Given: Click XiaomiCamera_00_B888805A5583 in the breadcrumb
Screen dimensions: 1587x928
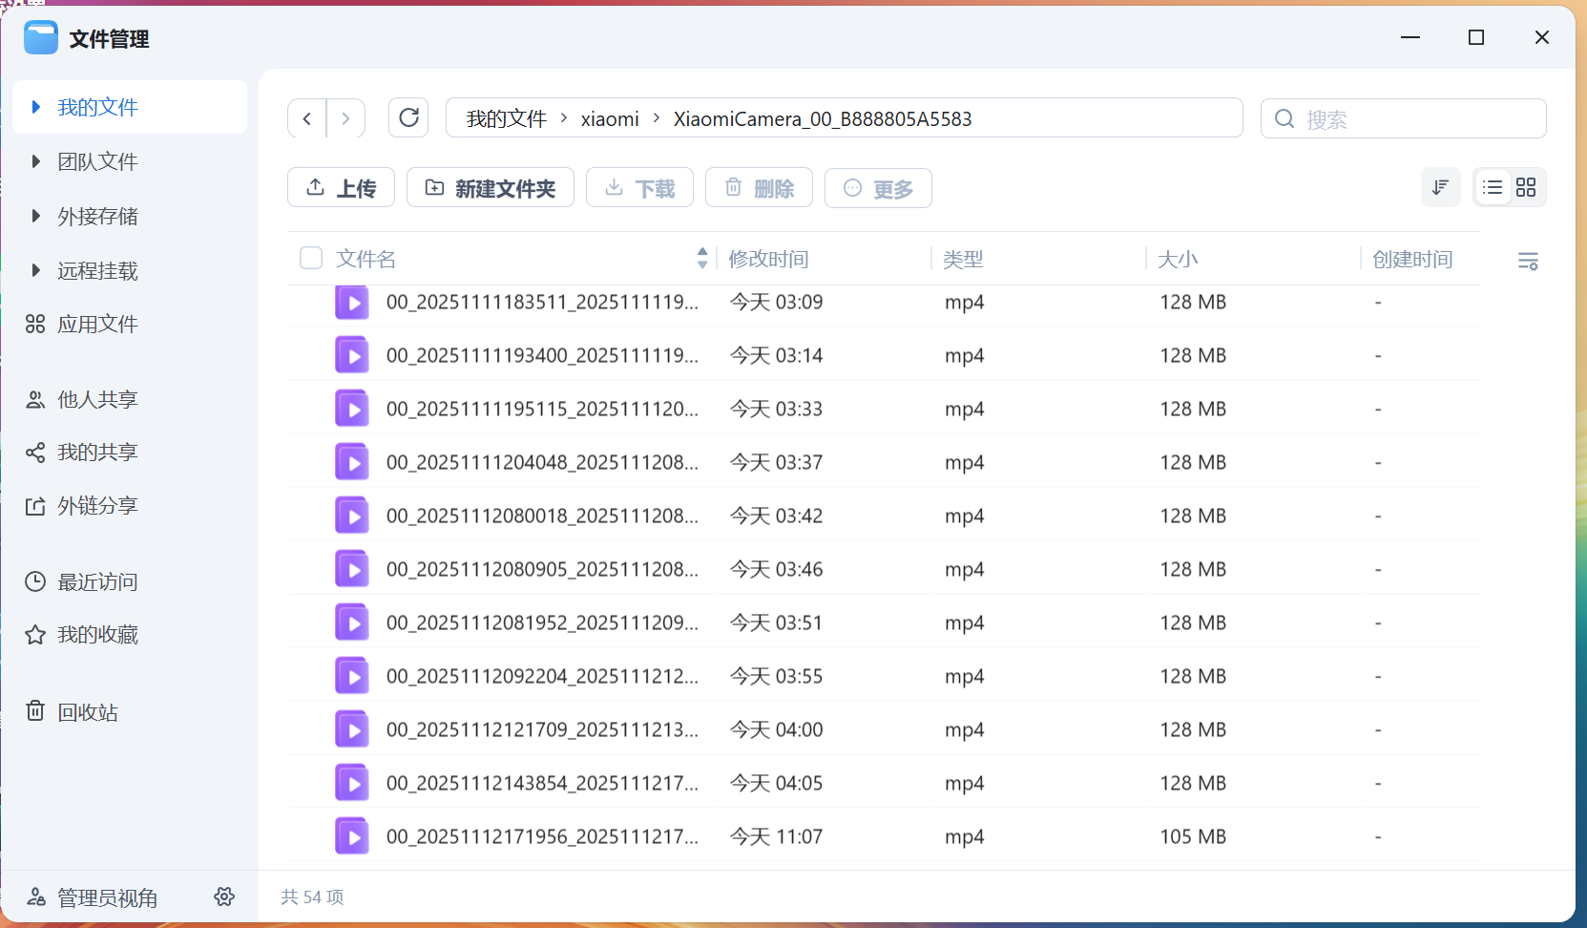Looking at the screenshot, I should (x=823, y=118).
